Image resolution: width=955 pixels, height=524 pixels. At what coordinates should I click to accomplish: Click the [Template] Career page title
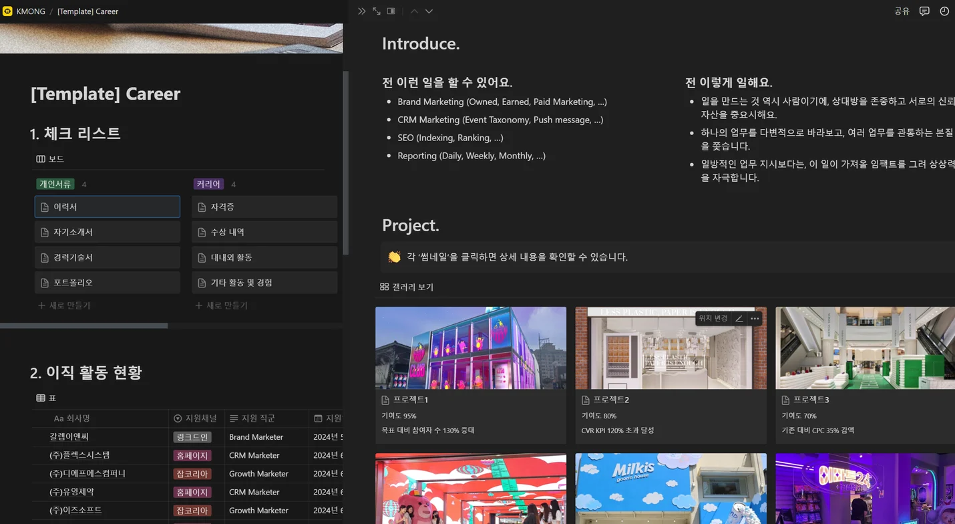tap(106, 94)
